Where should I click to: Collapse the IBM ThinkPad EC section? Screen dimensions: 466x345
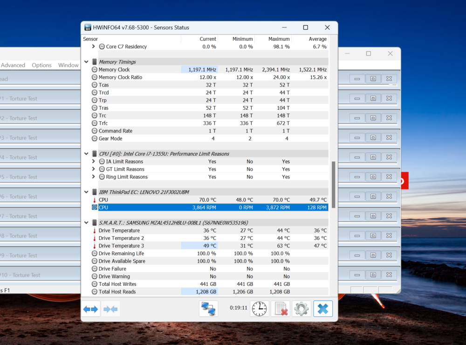(x=86, y=192)
